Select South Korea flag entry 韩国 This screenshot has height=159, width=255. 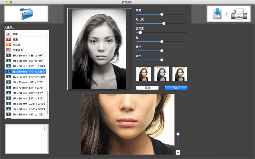25,34
